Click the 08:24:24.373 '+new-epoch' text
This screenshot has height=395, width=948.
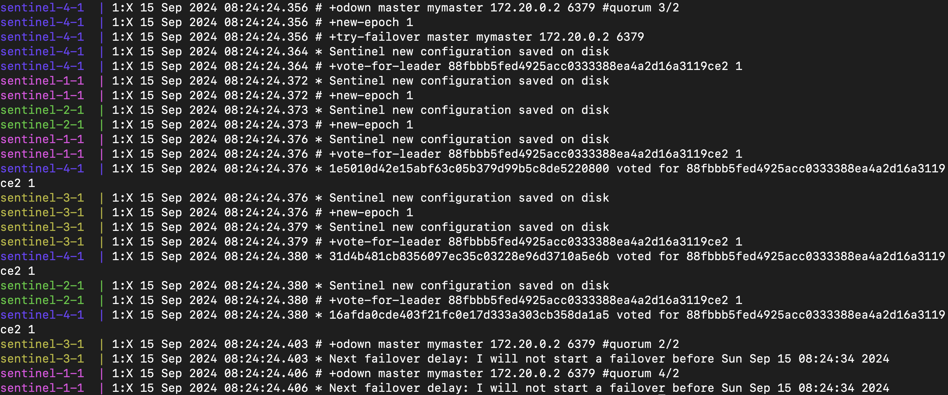point(364,125)
